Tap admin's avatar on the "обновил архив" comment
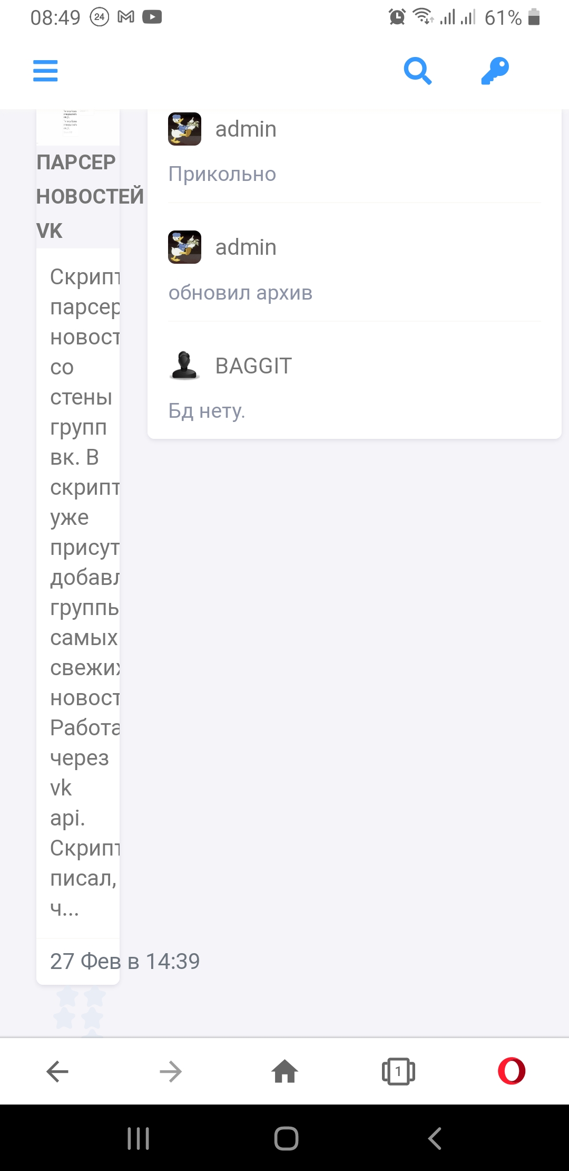Image resolution: width=569 pixels, height=1171 pixels. 184,247
